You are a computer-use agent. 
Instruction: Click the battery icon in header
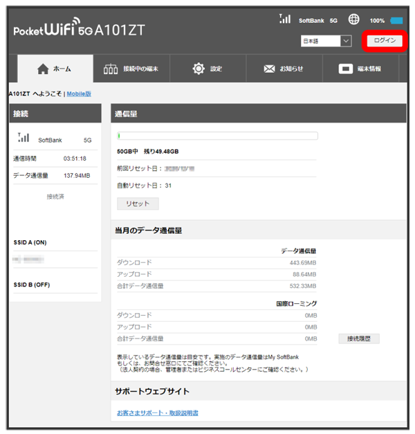pyautogui.click(x=396, y=21)
